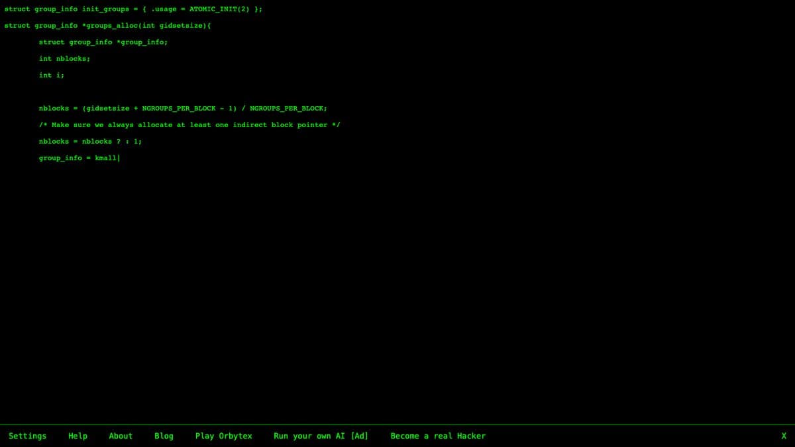Open the Help menu item
The image size is (795, 447).
[x=78, y=436]
